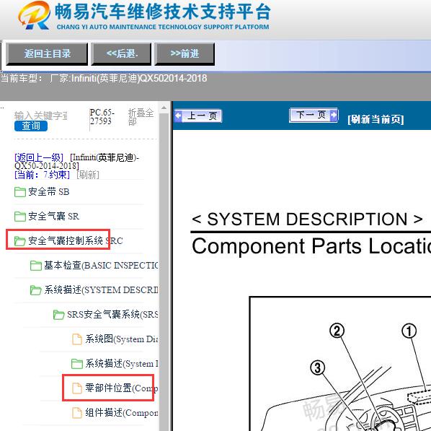Open the 安全带 SB folder icon
This screenshot has width=431, height=431.
[20, 192]
